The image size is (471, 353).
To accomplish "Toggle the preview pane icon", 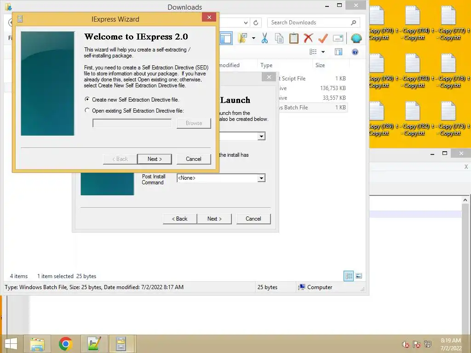I will coord(339,52).
